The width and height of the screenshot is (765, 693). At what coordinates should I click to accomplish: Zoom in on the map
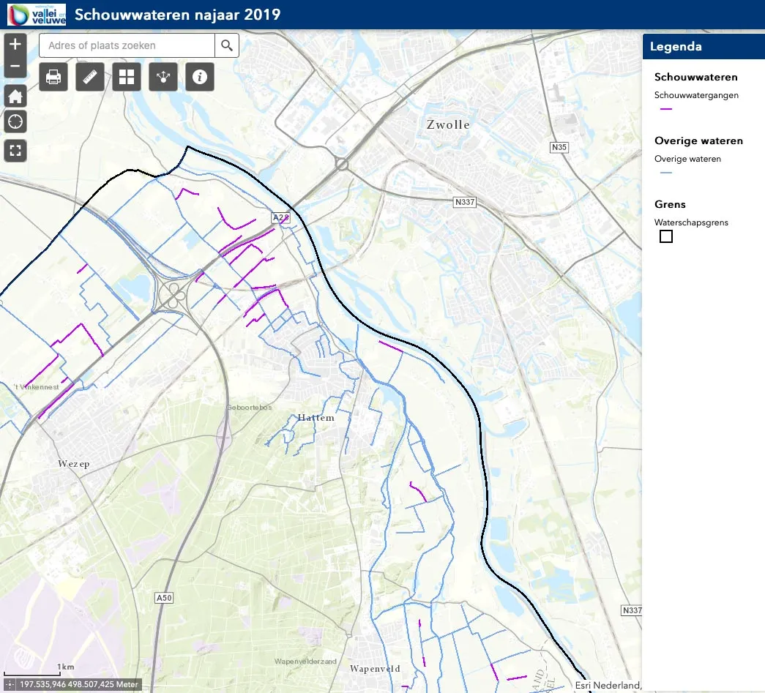[x=15, y=44]
